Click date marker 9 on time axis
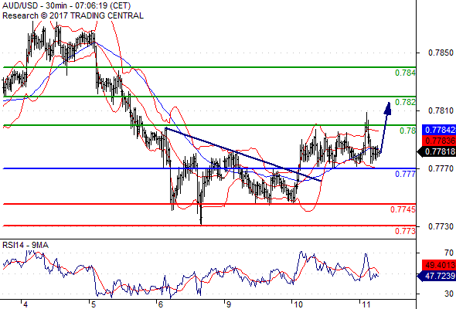This screenshot has width=456, height=309. pyautogui.click(x=229, y=304)
